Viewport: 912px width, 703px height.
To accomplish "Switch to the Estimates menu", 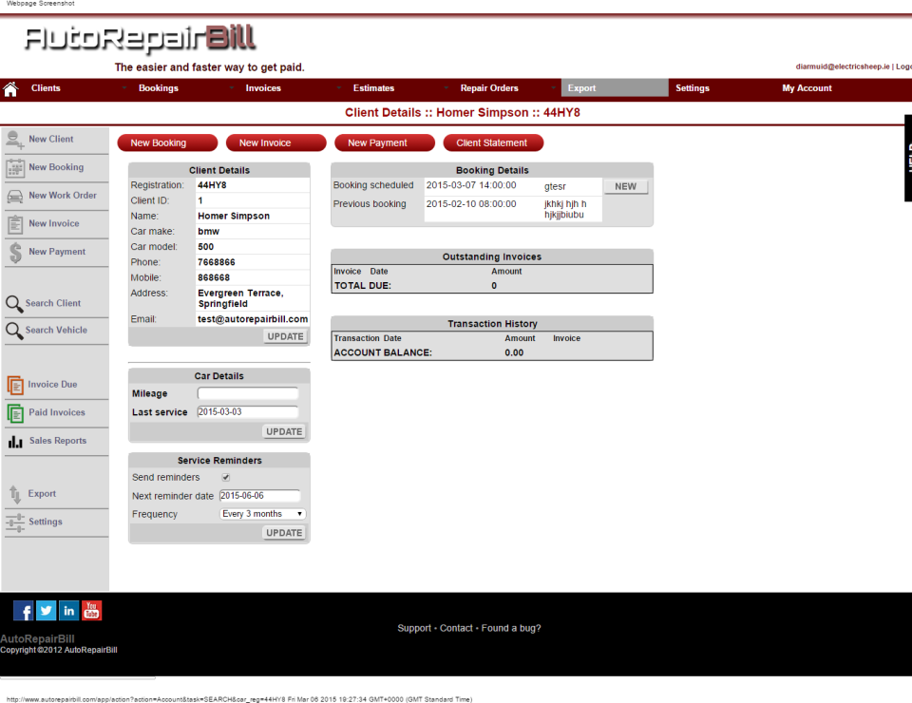I will tap(373, 87).
